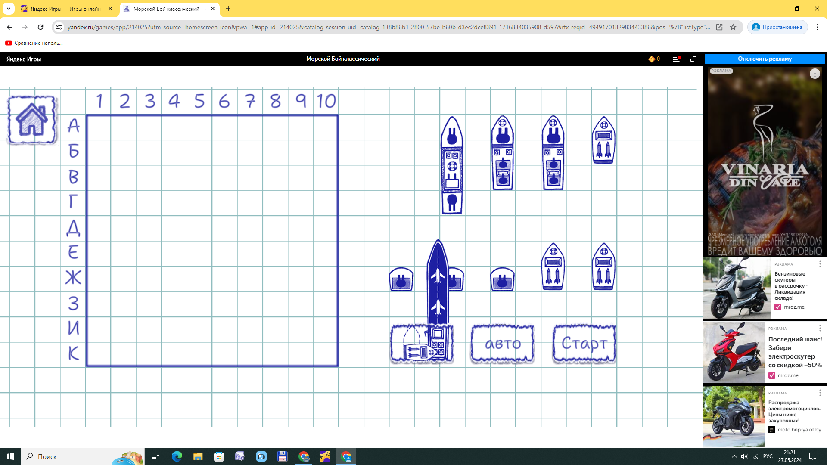This screenshot has width=827, height=465.
Task: Open Chrome three-dot menu
Action: pyautogui.click(x=817, y=27)
